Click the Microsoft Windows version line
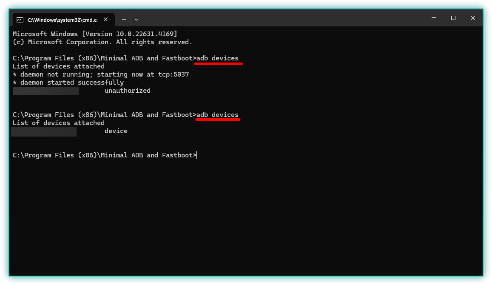This screenshot has width=492, height=285. click(95, 34)
